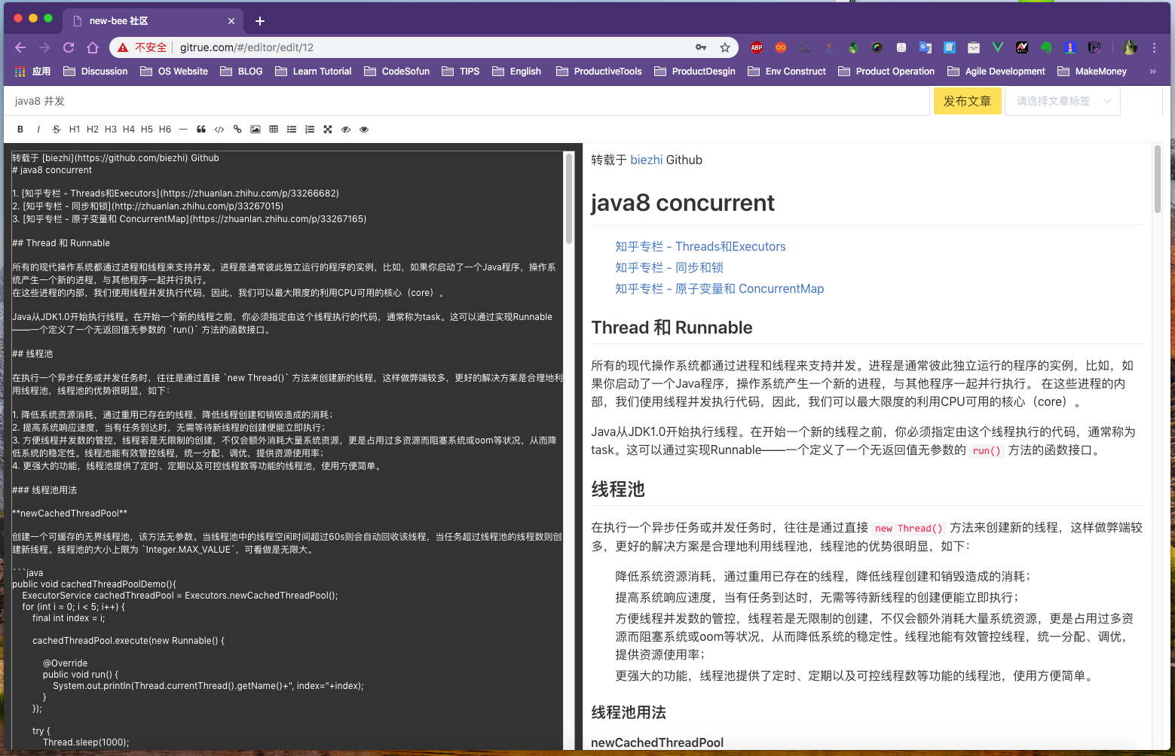
Task: Open a new browser tab
Action: pyautogui.click(x=260, y=21)
